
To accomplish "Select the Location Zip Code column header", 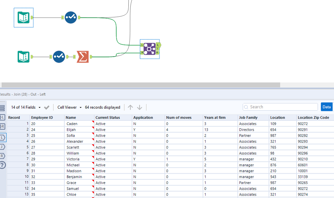I will pyautogui.click(x=315, y=117).
